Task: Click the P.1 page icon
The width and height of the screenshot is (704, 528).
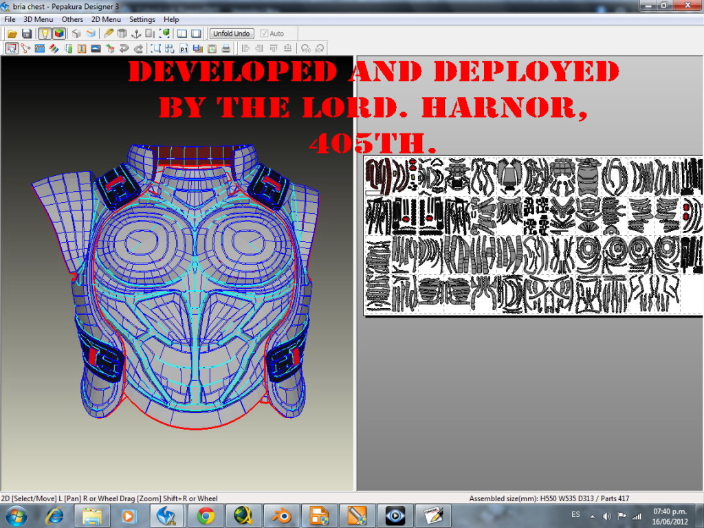Action: tap(184, 49)
